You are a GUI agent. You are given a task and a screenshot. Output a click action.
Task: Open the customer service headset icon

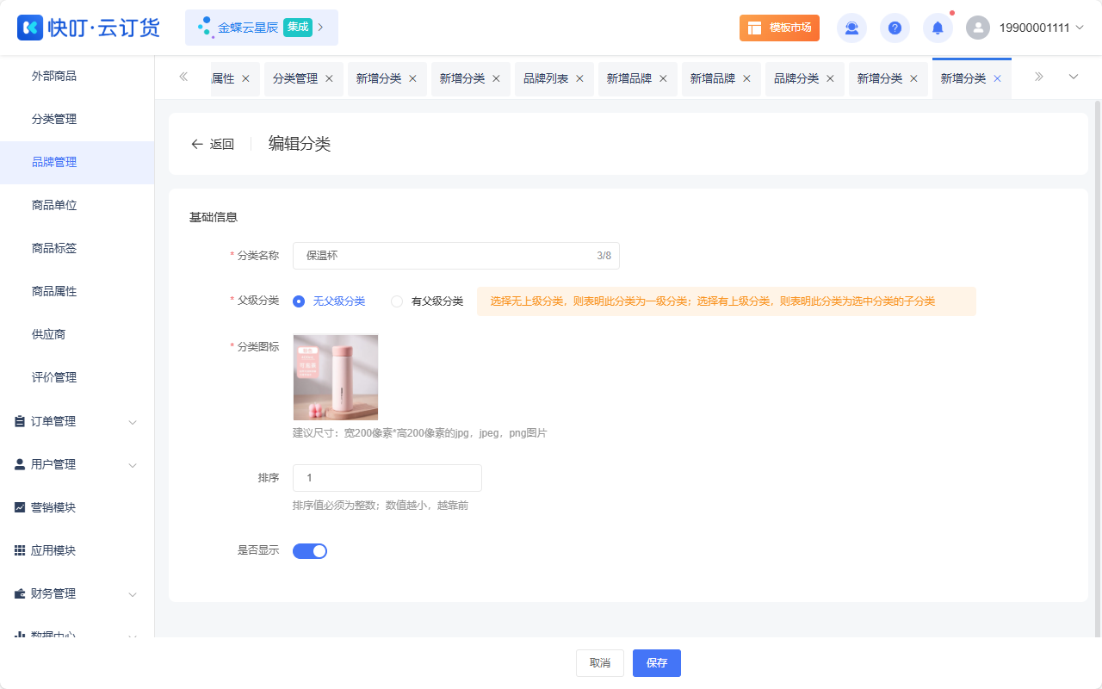coord(851,28)
